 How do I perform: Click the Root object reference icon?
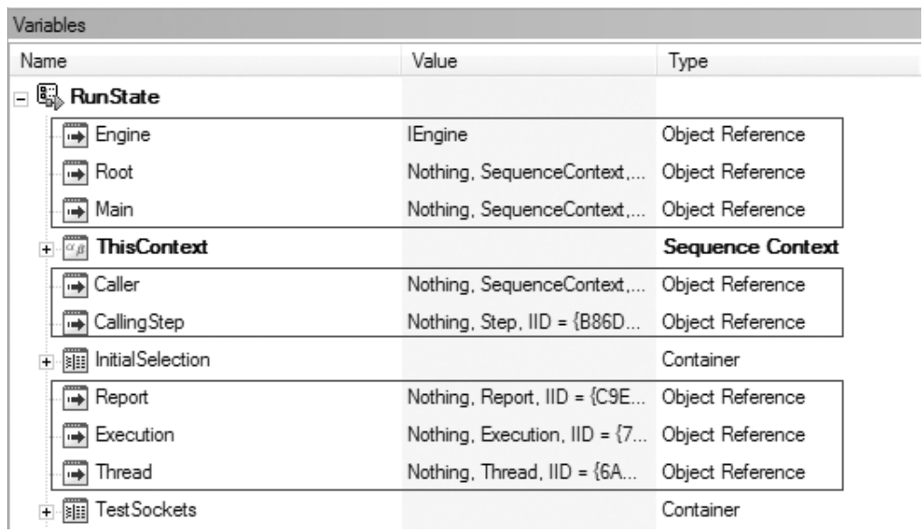pyautogui.click(x=75, y=172)
